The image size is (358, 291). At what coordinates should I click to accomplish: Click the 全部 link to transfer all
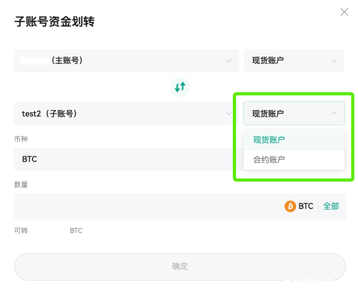[x=331, y=206]
